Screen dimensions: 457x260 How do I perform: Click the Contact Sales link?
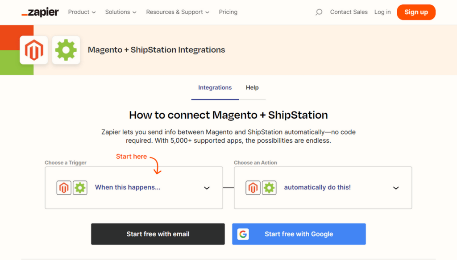[349, 12]
